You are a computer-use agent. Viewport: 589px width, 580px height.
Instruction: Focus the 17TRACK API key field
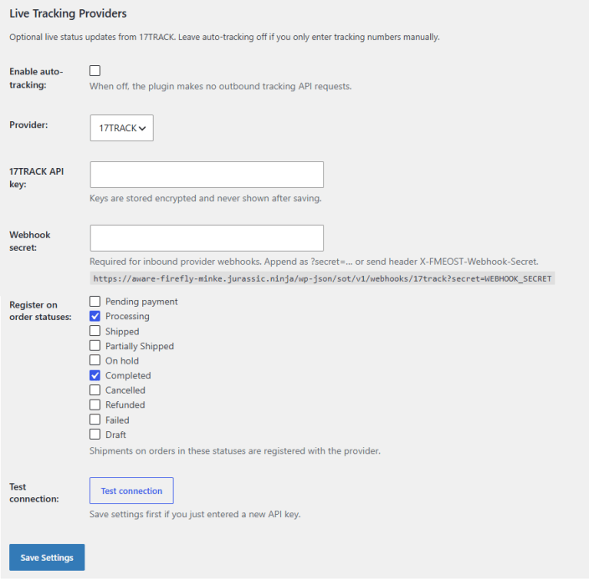tap(207, 175)
